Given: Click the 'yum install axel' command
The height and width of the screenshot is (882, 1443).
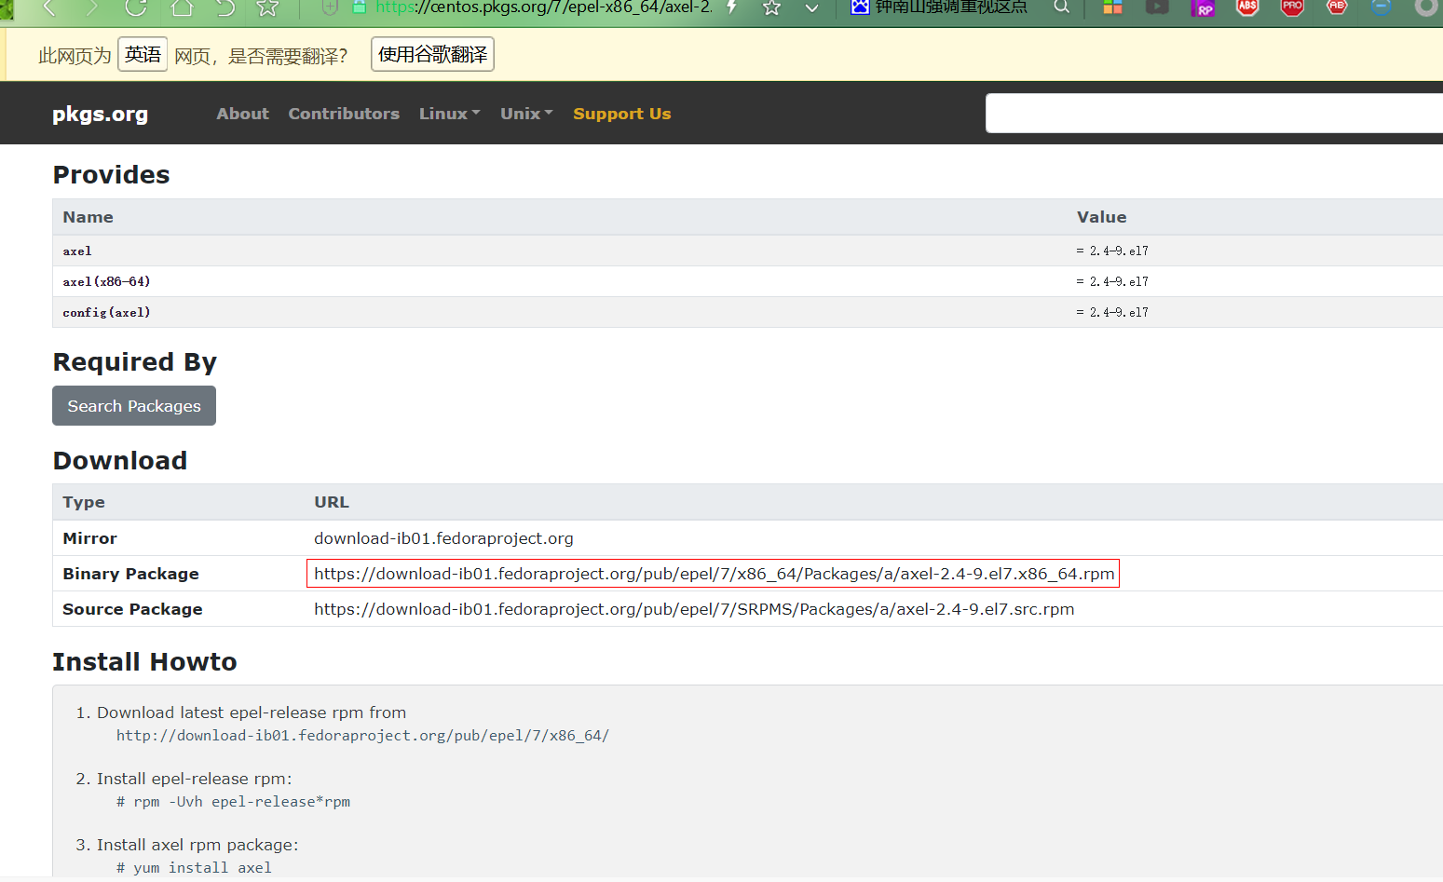Looking at the screenshot, I should (194, 868).
